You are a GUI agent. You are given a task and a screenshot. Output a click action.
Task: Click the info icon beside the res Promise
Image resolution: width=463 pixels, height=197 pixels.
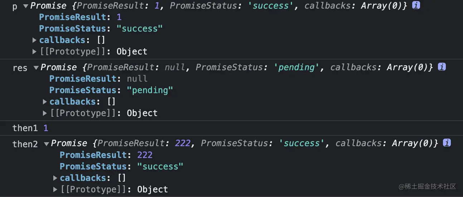pyautogui.click(x=442, y=67)
